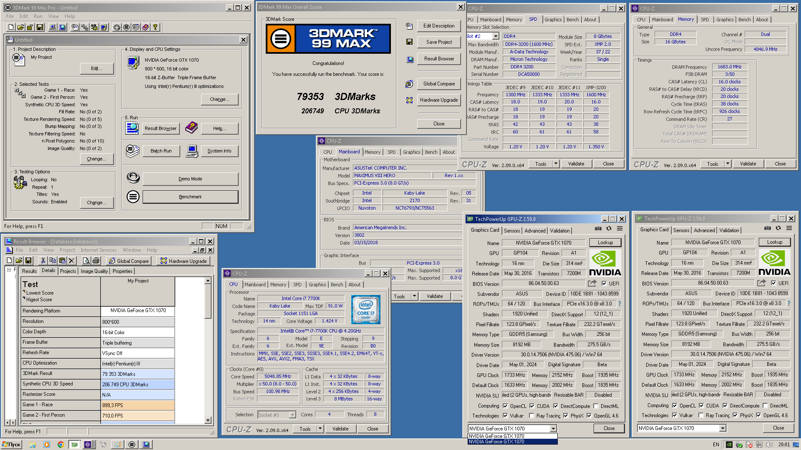Click the hamburger menu icon in left GPU-Z
Image resolution: width=801 pixels, height=450 pixels.
(620, 229)
